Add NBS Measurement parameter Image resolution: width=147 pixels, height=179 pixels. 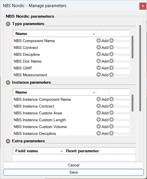102,75
